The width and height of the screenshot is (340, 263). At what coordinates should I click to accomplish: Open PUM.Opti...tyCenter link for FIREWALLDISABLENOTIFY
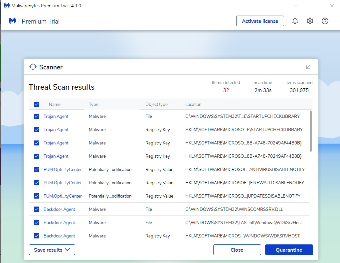click(63, 183)
